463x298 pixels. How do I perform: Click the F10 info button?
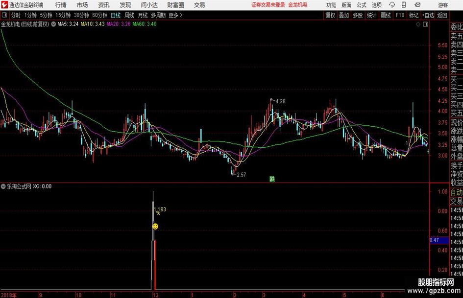coord(400,15)
